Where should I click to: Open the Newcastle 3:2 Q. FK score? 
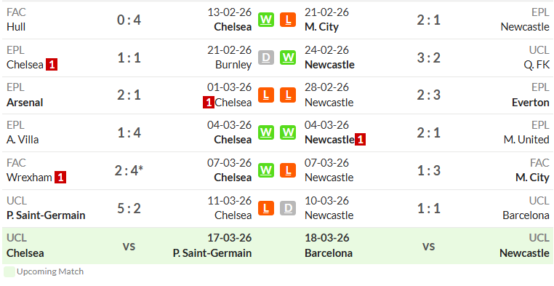[x=428, y=57]
